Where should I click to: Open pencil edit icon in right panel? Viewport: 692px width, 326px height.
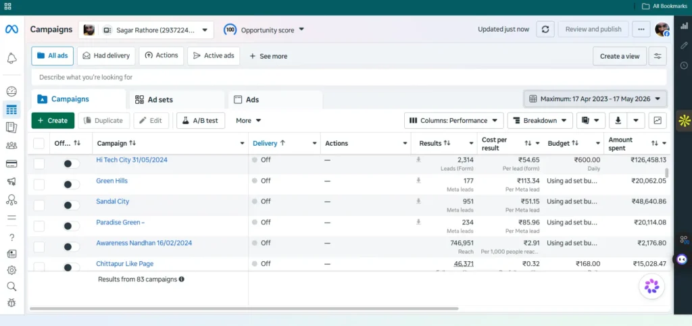[684, 45]
